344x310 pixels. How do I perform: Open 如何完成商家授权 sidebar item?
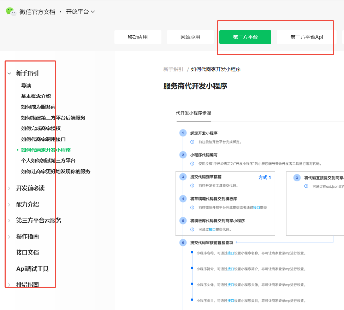tap(41, 128)
